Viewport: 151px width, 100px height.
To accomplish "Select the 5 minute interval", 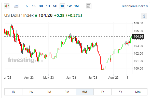I will [27, 6].
